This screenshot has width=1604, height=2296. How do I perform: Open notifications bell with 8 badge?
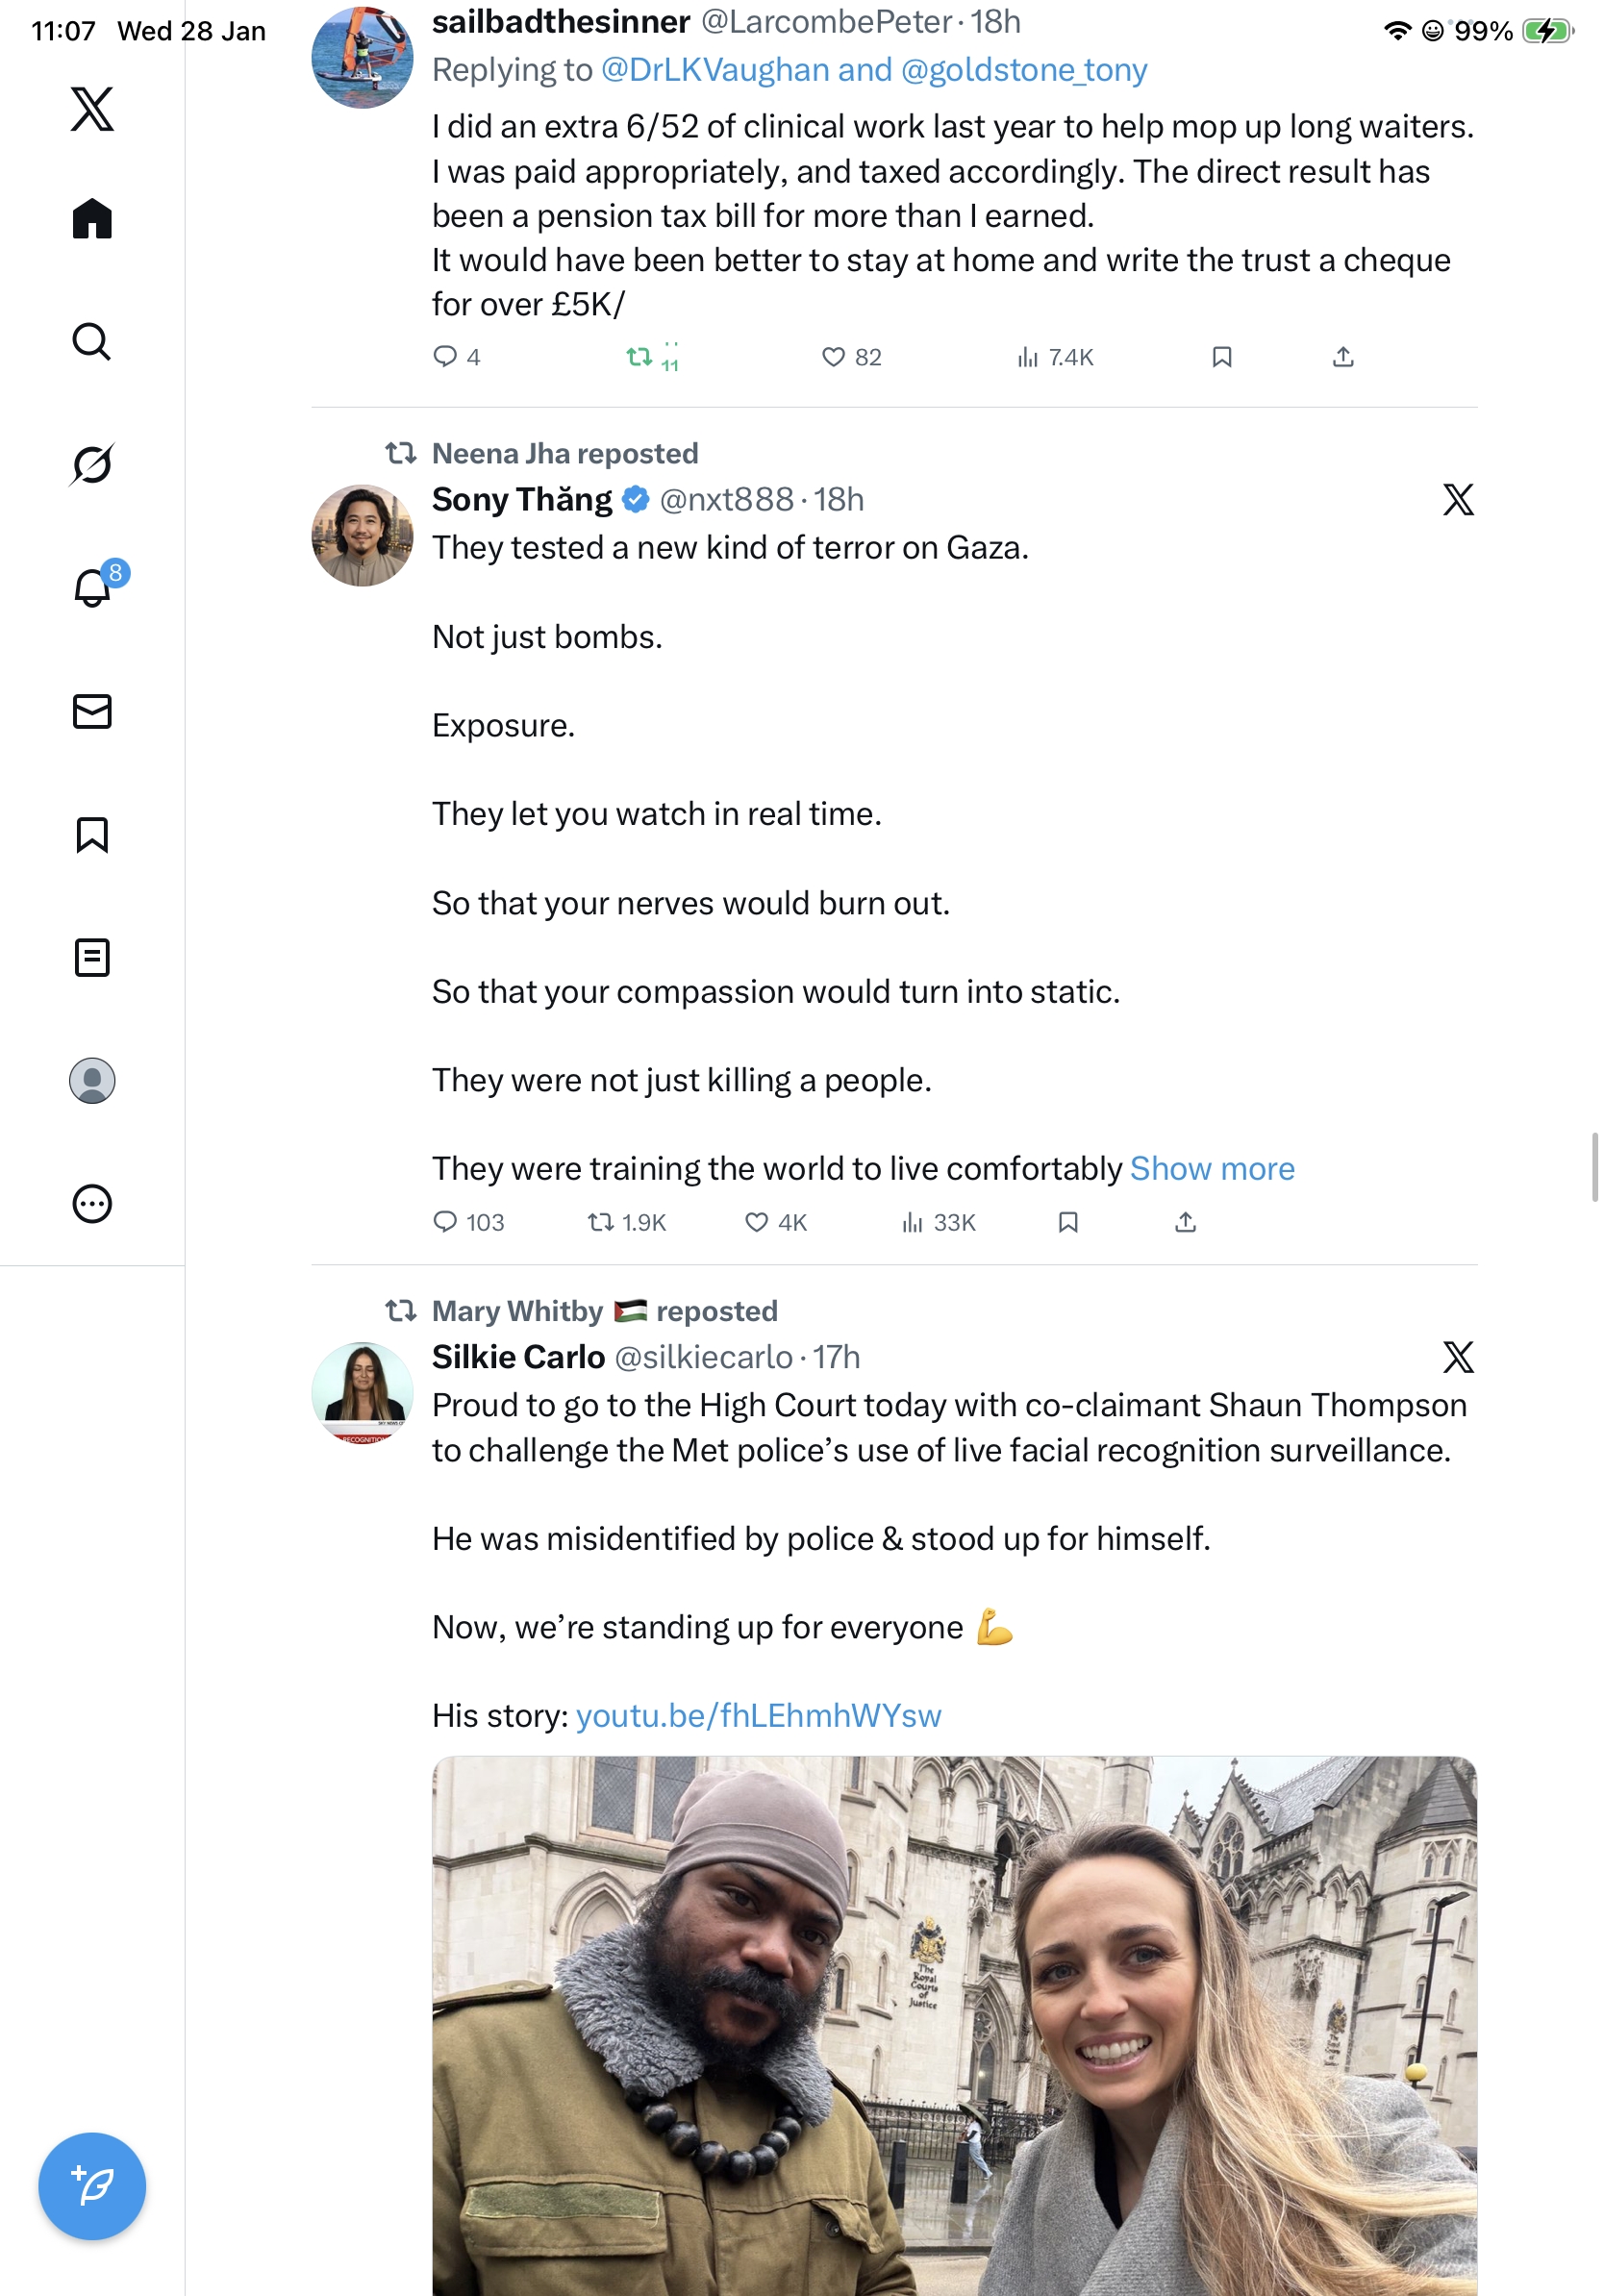(x=92, y=587)
